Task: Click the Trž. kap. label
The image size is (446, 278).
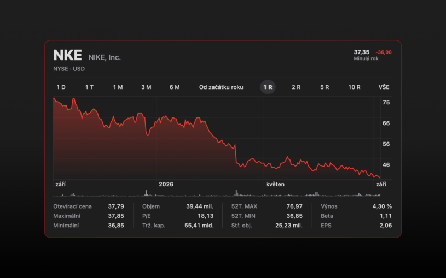Action: point(154,226)
